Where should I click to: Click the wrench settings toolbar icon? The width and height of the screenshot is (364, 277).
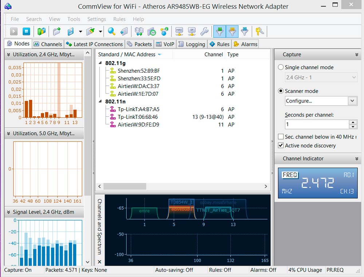(205, 31)
